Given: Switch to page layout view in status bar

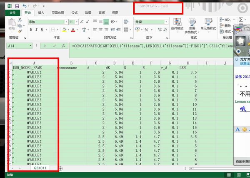Looking at the screenshot, I should (x=239, y=175).
